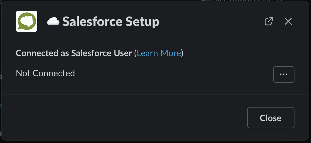311x143 pixels.
Task: Click the external-link square-arrow icon in the header
Action: (269, 21)
